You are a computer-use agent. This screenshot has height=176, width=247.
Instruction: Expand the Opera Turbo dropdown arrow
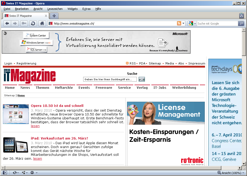click(37, 173)
